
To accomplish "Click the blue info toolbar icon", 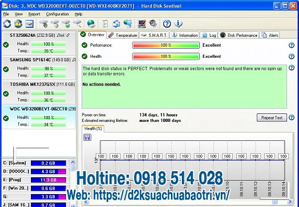I will (178, 24).
